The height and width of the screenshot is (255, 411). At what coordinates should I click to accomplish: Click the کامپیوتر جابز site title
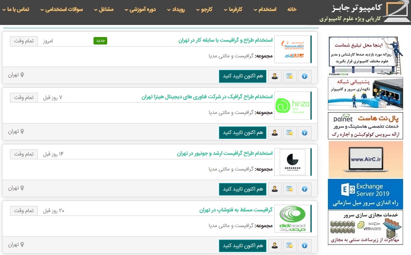(x=357, y=8)
